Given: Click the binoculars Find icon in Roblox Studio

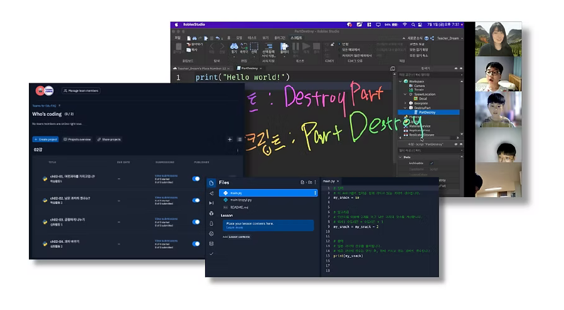Looking at the screenshot, I should (x=234, y=47).
